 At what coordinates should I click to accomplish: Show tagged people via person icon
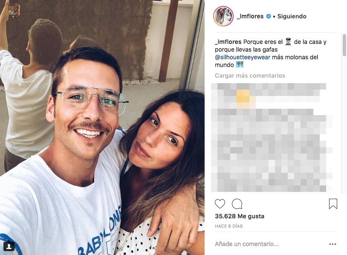click(x=9, y=246)
